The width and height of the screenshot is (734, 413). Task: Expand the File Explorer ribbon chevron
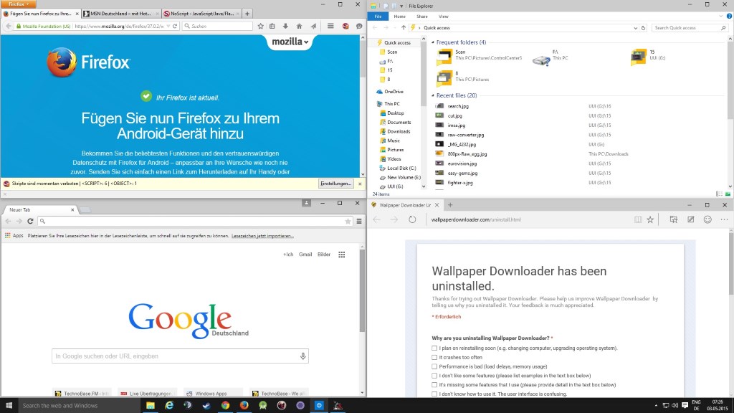point(721,16)
